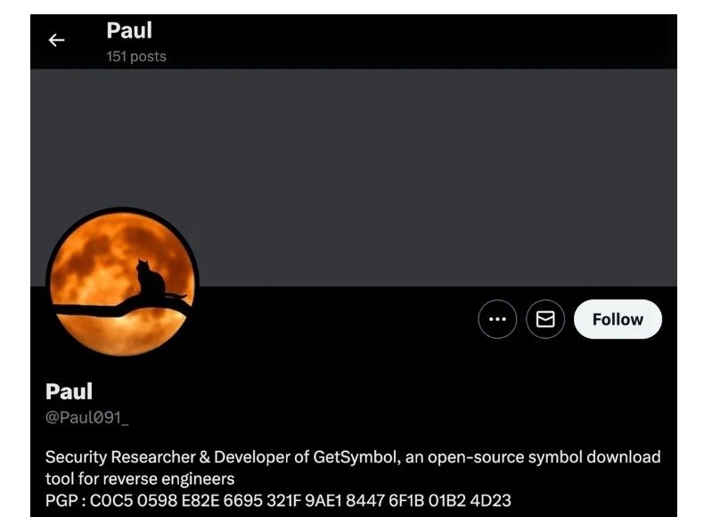Go back using the left arrow
The height and width of the screenshot is (517, 712).
(x=56, y=40)
